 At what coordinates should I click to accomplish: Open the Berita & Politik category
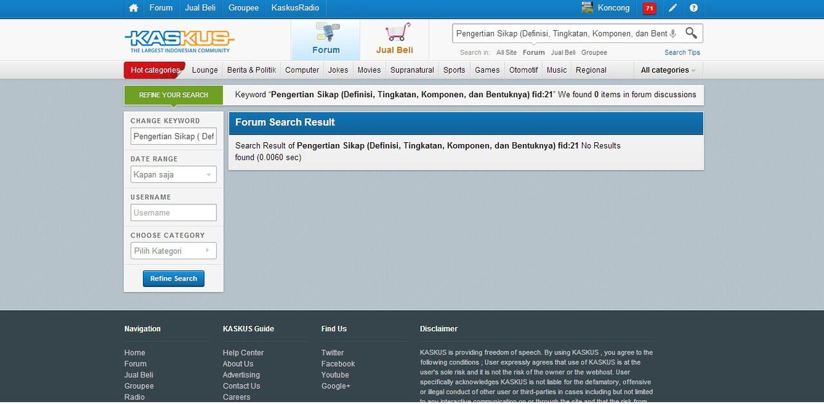coord(252,70)
